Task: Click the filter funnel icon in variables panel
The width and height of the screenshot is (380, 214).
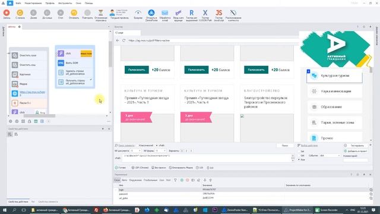Action: pos(175,180)
